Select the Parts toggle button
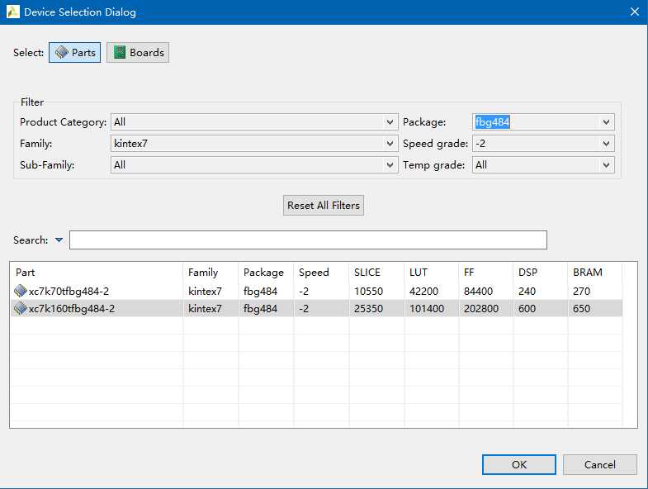 coord(75,53)
